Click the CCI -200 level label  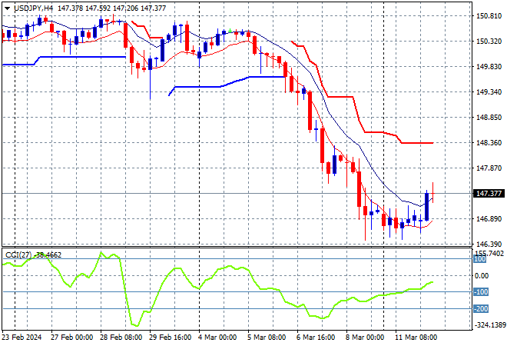481,309
